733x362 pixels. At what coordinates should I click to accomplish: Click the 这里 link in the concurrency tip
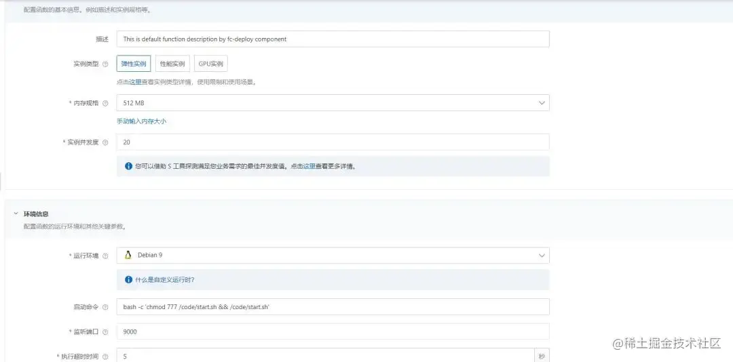click(309, 166)
